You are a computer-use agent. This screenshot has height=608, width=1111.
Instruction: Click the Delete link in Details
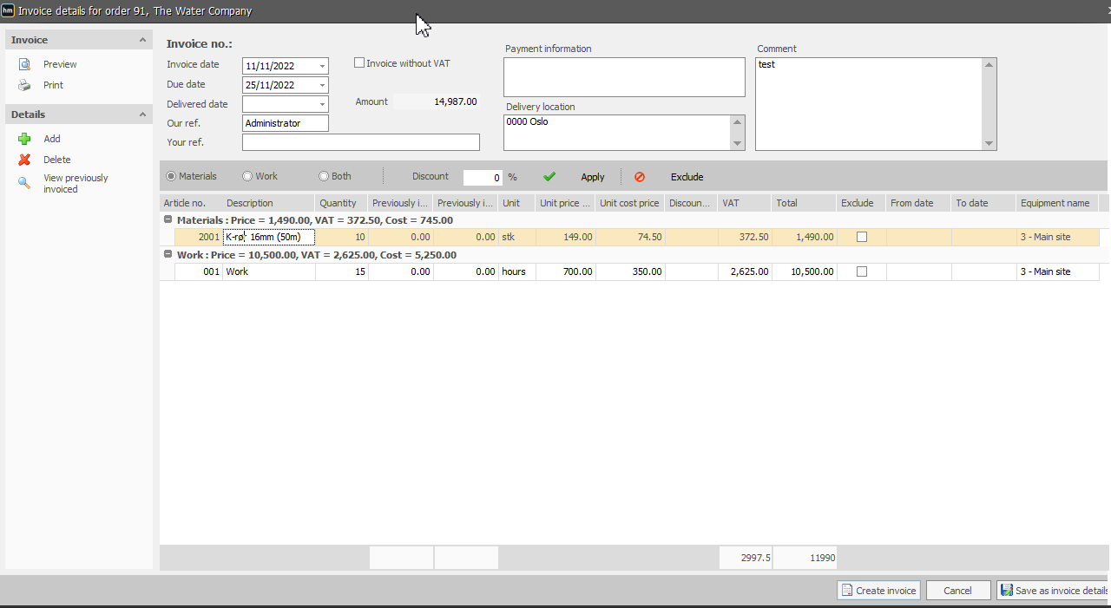click(x=57, y=160)
